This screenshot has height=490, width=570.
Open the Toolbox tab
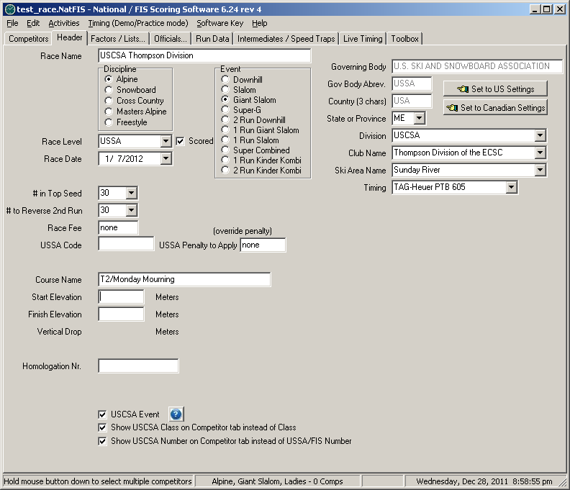[404, 39]
